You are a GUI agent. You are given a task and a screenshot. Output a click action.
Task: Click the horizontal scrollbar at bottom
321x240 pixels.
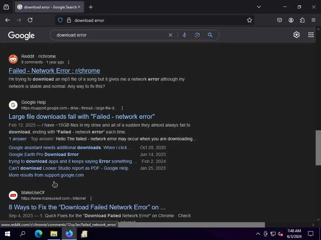(192, 225)
